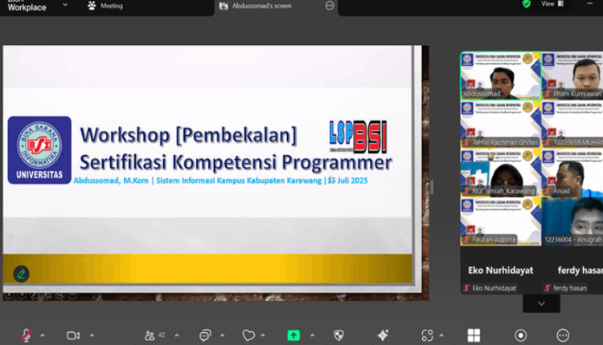Screen dimensions: 603x345
Task: Start recording with the Record icon
Action: click(521, 335)
